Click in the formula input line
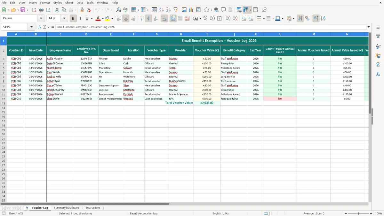The width and height of the screenshot is (384, 216). pos(211,27)
